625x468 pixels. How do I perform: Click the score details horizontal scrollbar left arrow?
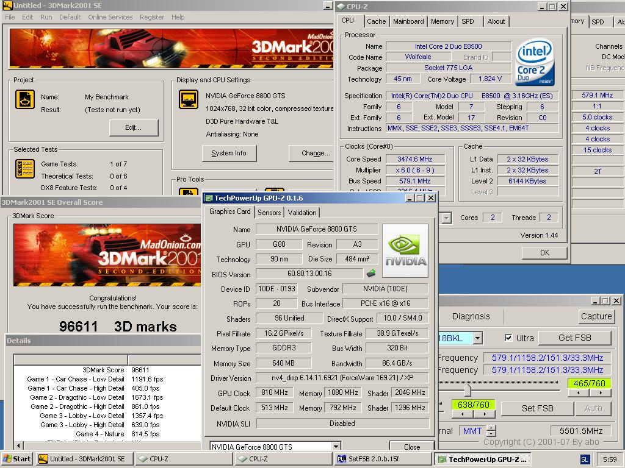coord(19,445)
